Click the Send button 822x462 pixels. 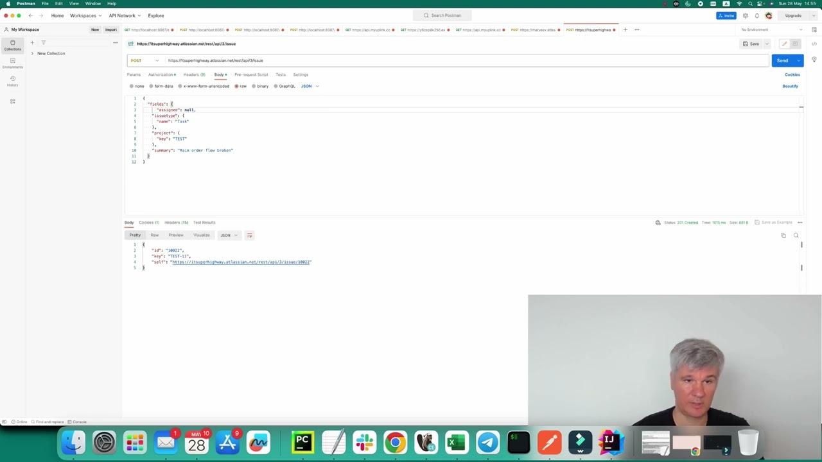tap(782, 60)
